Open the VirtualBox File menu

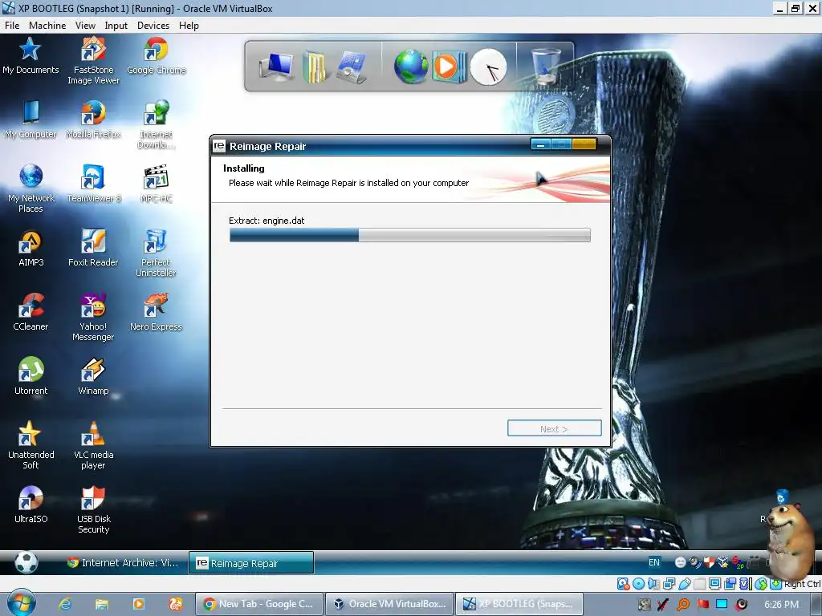tap(11, 25)
